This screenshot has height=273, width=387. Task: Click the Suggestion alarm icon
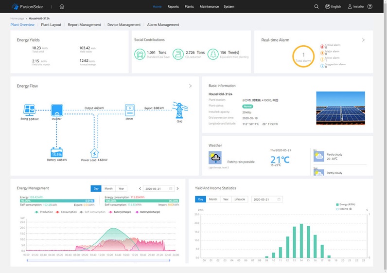click(x=322, y=66)
